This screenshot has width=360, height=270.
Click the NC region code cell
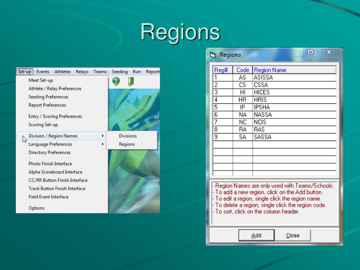pyautogui.click(x=243, y=122)
